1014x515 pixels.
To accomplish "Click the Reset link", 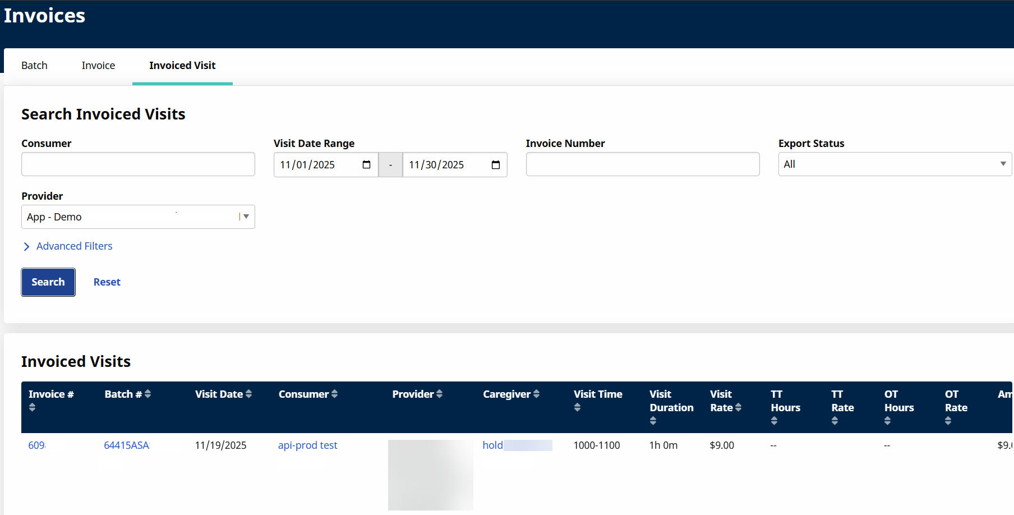I will coord(107,282).
